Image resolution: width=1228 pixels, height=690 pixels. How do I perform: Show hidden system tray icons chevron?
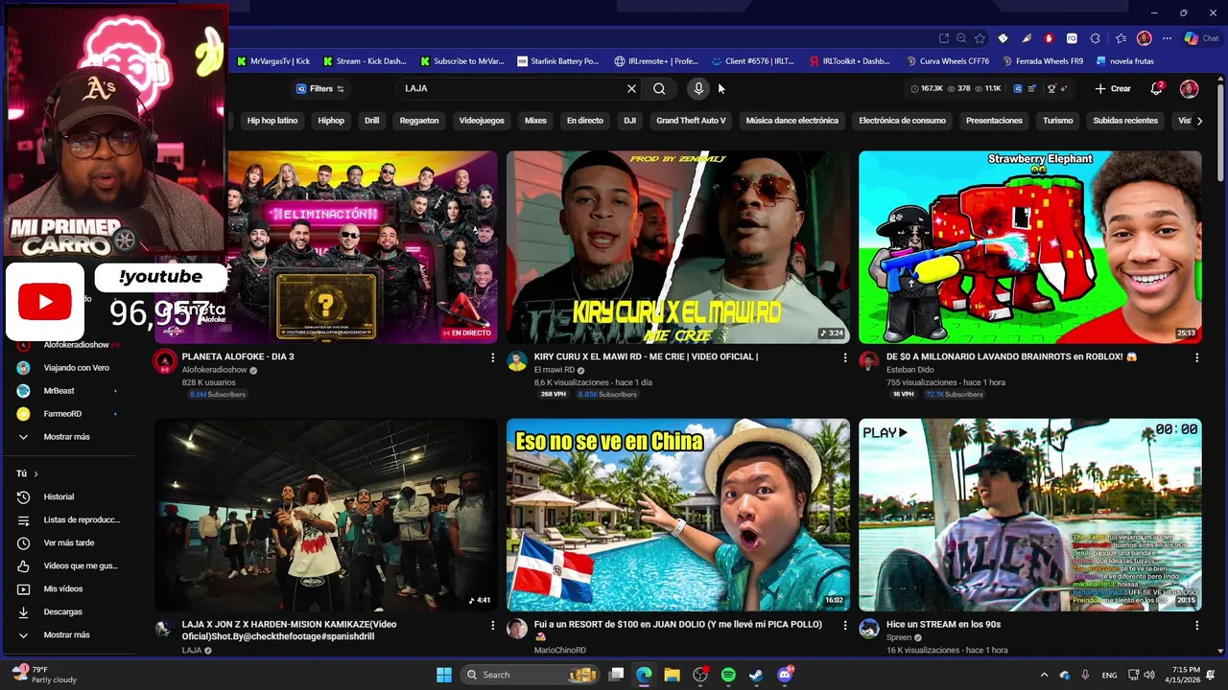1044,675
